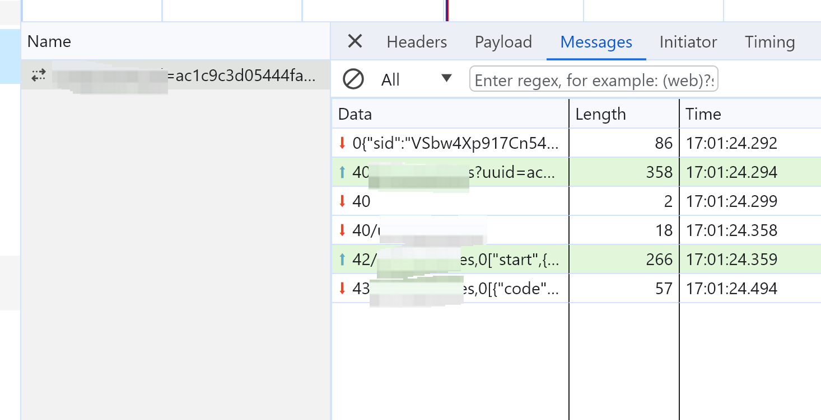Image resolution: width=821 pixels, height=420 pixels.
Task: Click the timestamp 17:01:24.292
Action: coord(731,143)
